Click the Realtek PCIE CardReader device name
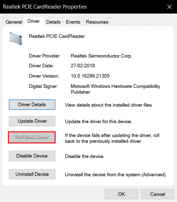Screen dimensions: 177x202 point(57,36)
